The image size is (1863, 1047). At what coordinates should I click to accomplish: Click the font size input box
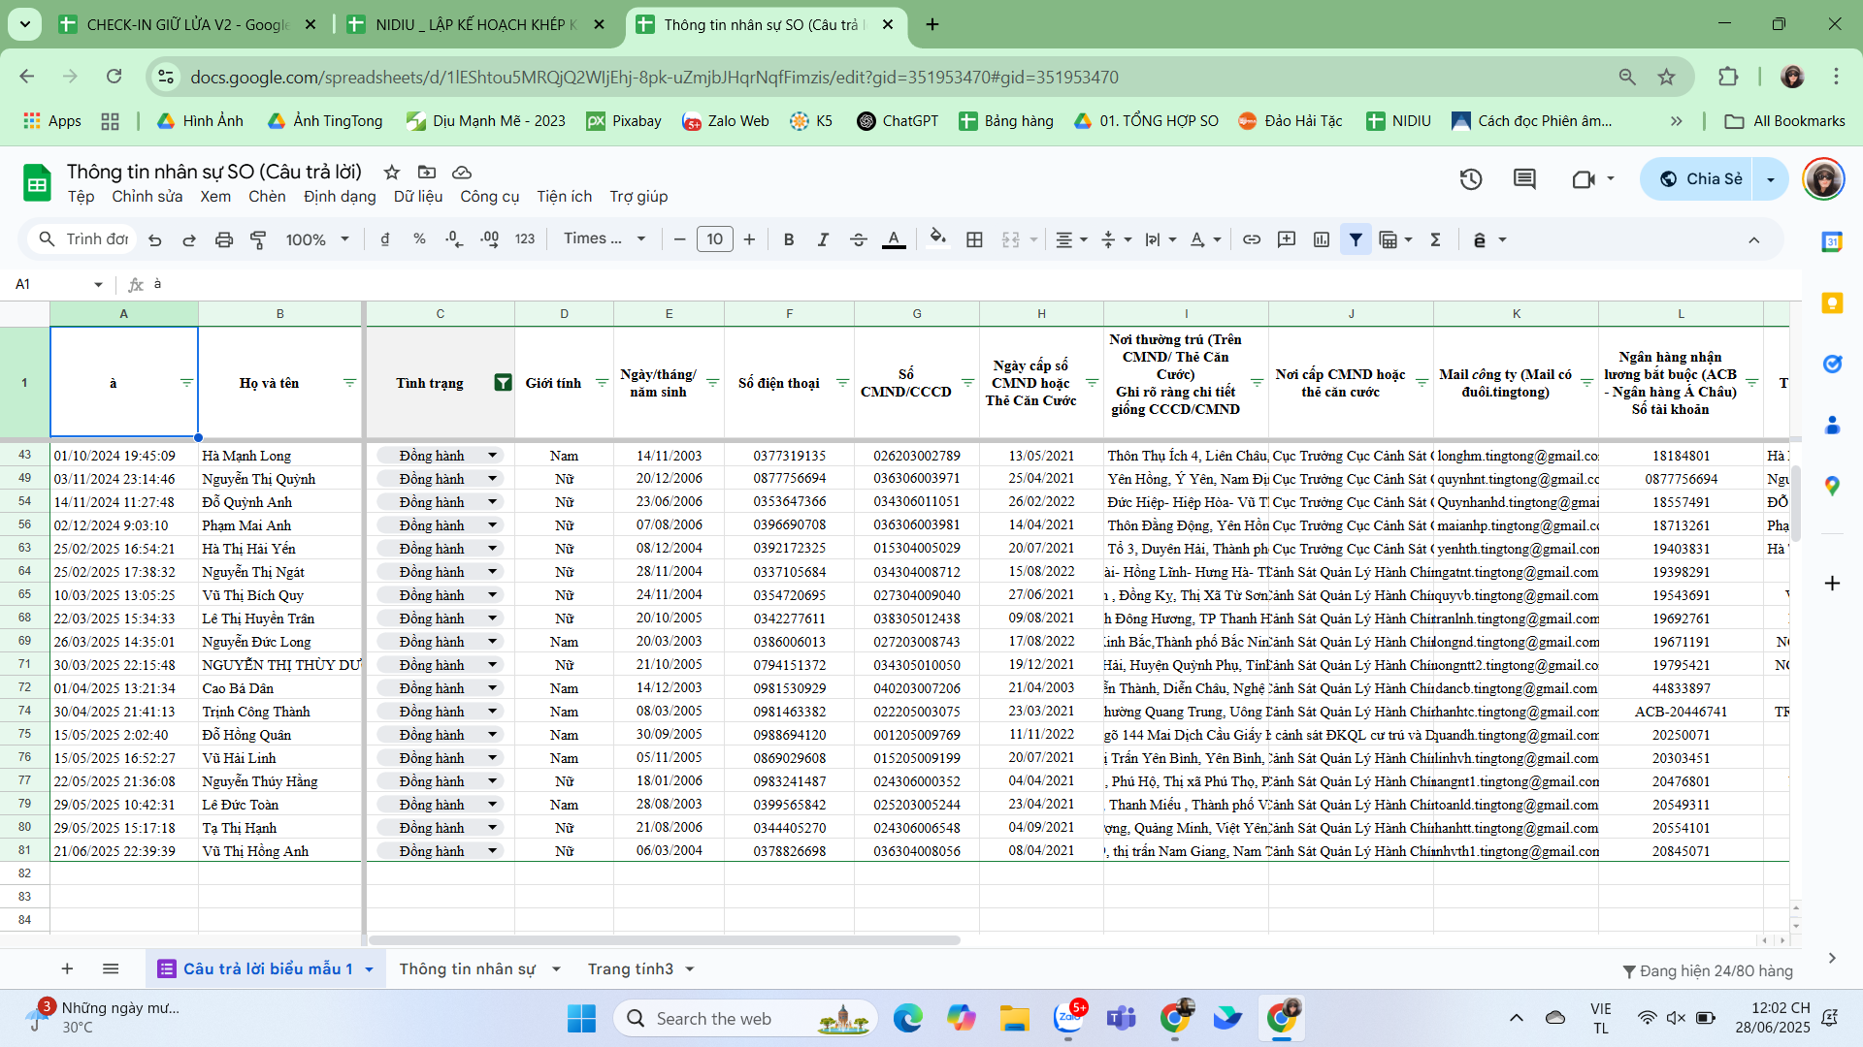714,239
